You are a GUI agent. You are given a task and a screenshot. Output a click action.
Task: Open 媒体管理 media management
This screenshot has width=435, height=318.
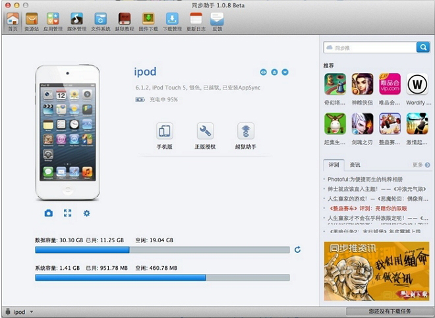(x=76, y=22)
